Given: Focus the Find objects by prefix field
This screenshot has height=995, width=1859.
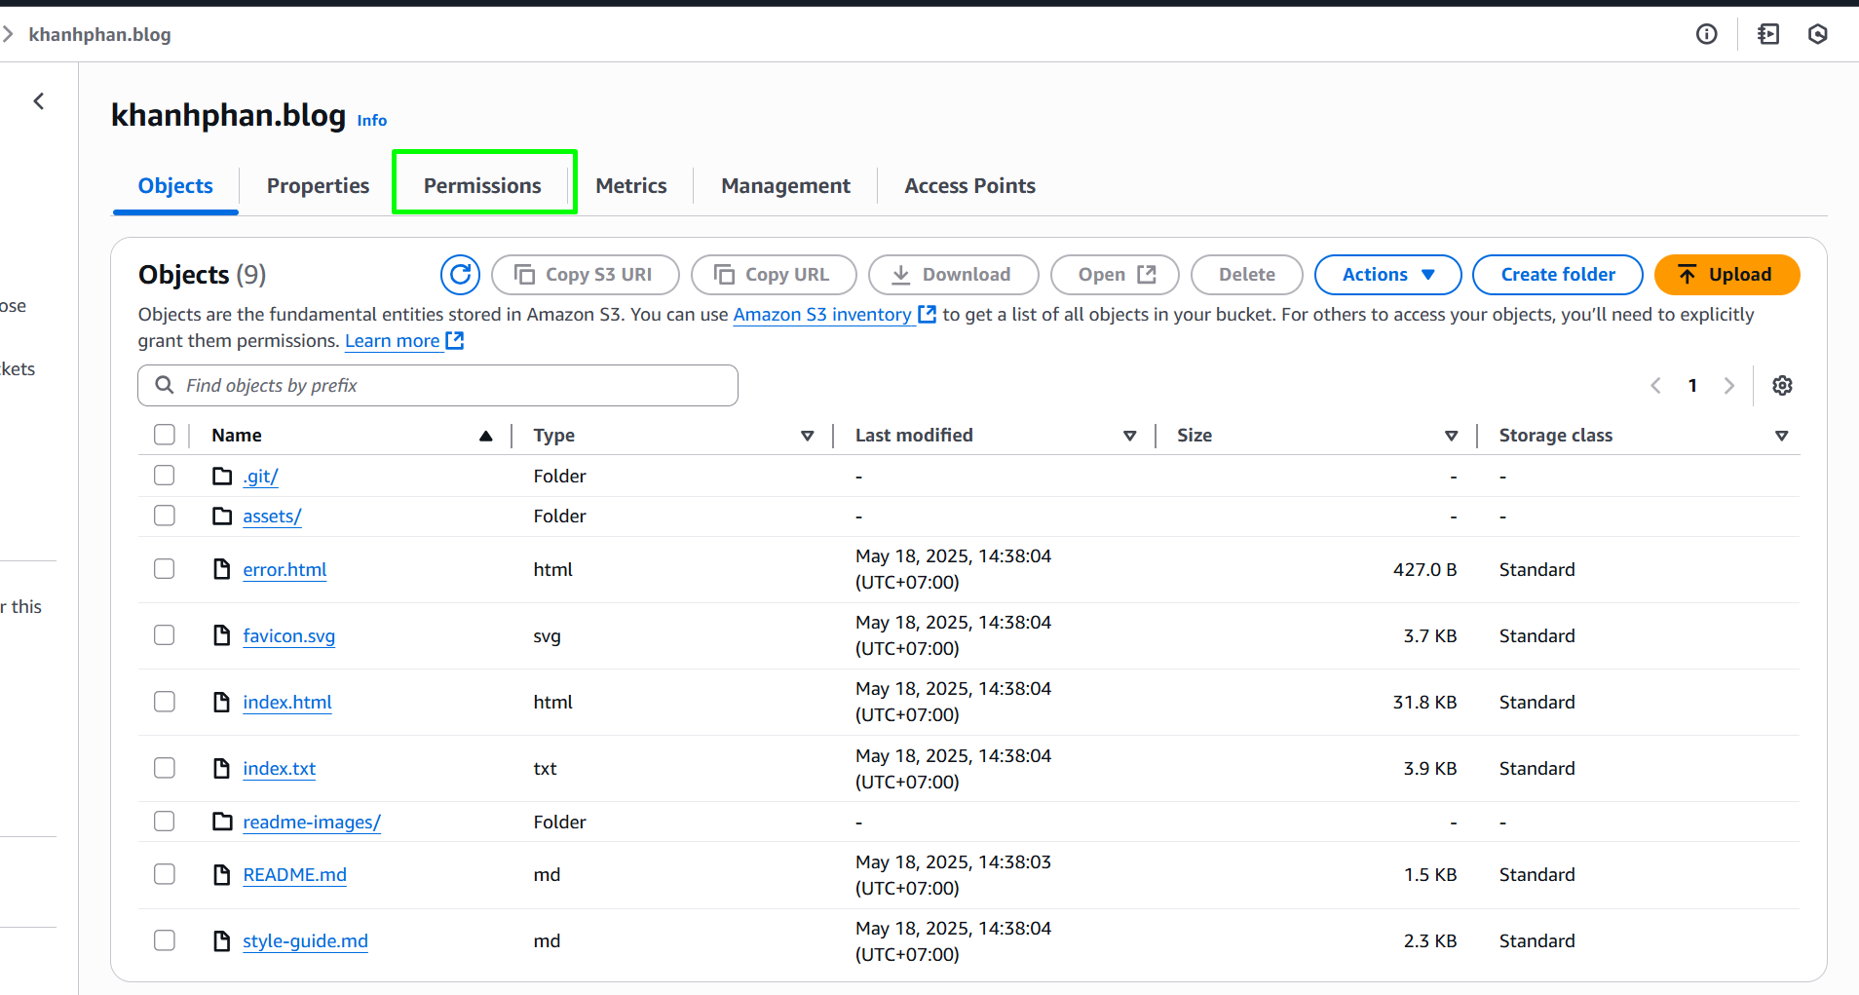Looking at the screenshot, I should click(437, 385).
